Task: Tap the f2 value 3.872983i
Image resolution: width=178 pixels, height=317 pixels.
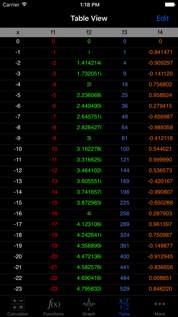Action: 89,203
